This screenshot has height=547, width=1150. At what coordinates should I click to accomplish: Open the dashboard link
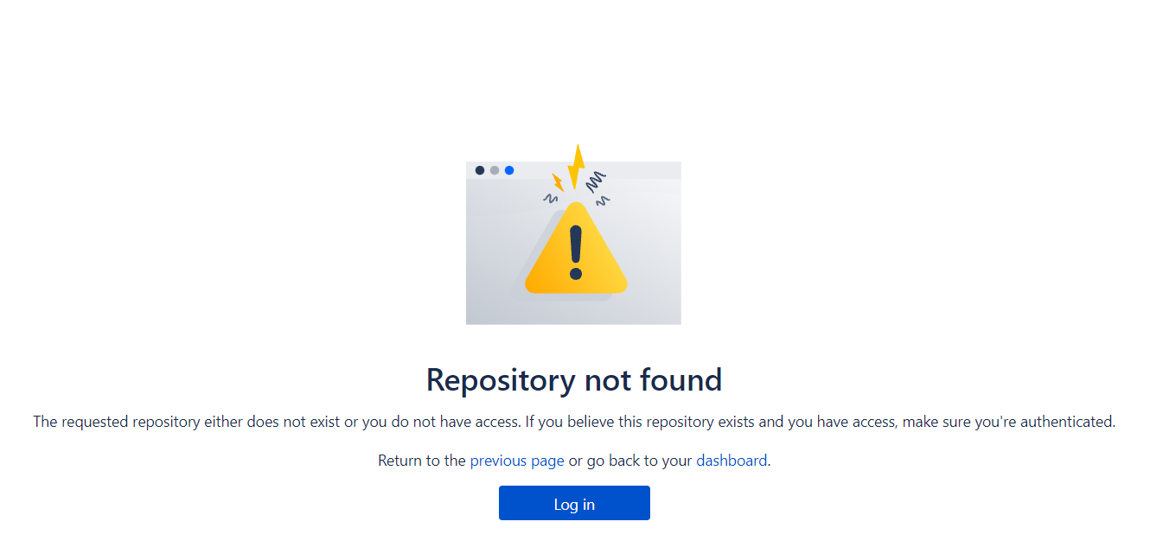click(x=732, y=461)
